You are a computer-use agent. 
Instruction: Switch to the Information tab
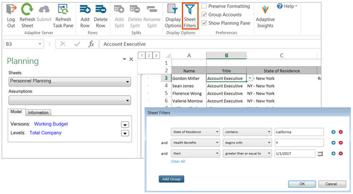[38, 112]
